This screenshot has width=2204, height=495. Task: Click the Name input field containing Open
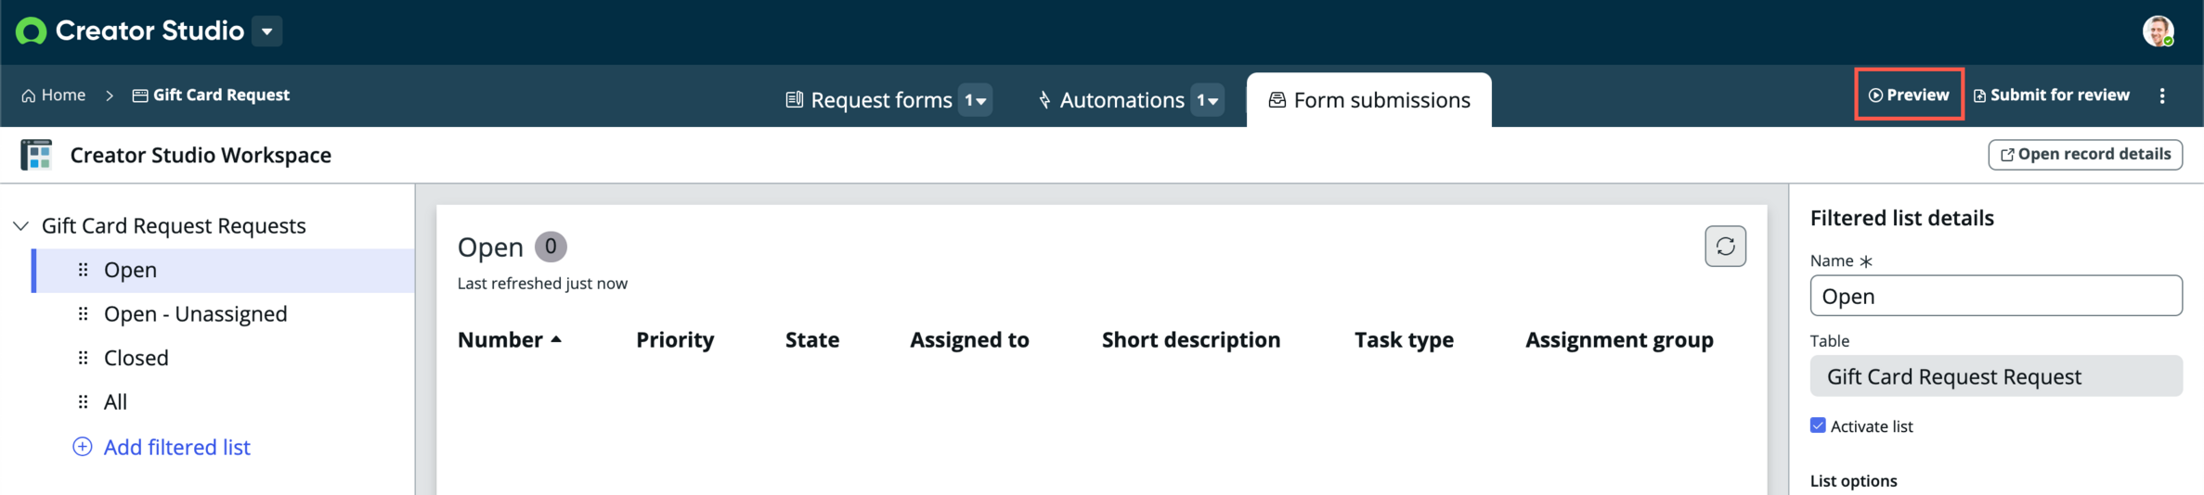click(x=1996, y=296)
